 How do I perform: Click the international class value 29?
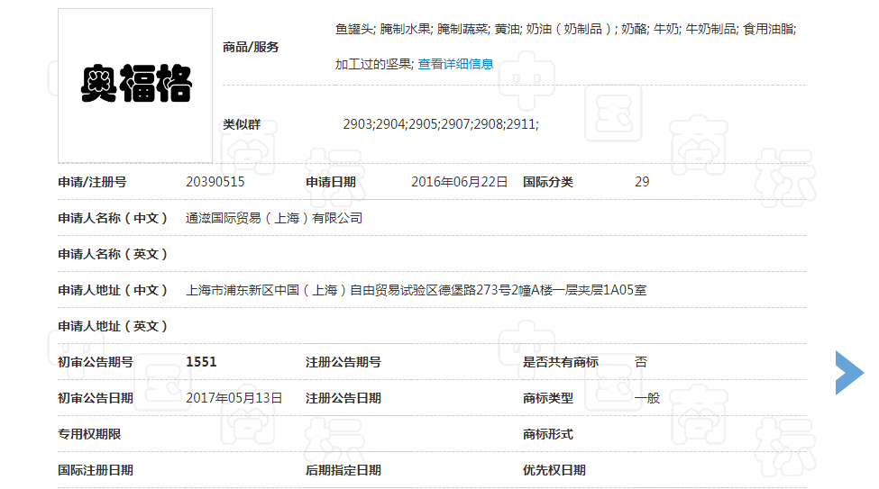[x=642, y=182]
